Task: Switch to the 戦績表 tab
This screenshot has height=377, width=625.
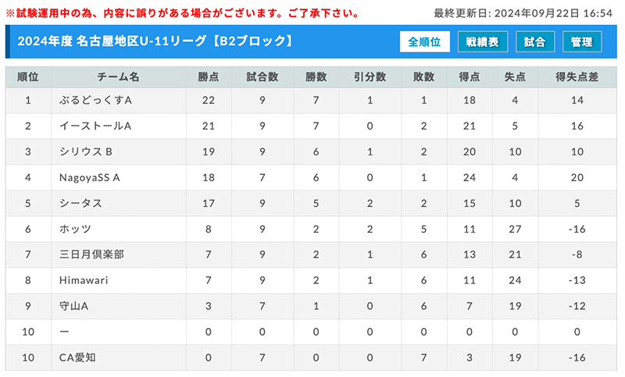Action: 483,42
